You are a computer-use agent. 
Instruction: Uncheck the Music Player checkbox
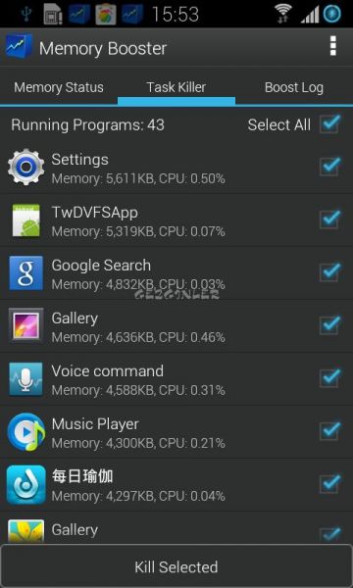pos(330,431)
